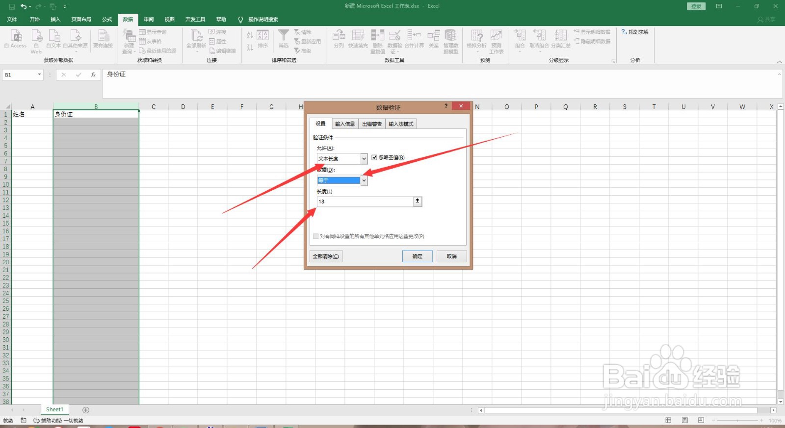Switch to Page Layout view
The width and height of the screenshot is (785, 428).
[684, 420]
